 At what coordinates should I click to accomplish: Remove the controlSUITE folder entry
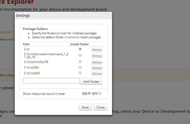(x=97, y=62)
